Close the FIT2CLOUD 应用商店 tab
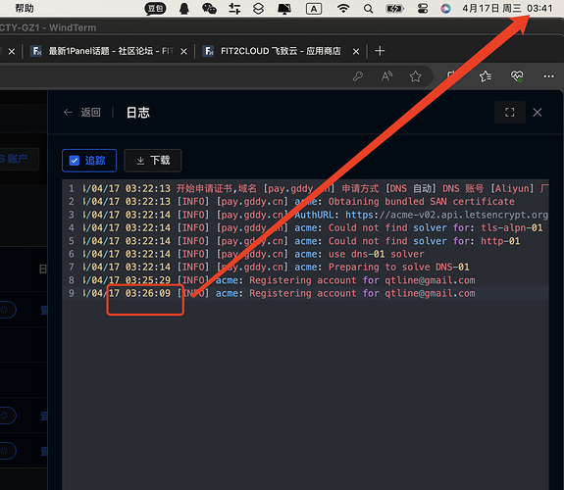Image resolution: width=564 pixels, height=490 pixels. [356, 51]
